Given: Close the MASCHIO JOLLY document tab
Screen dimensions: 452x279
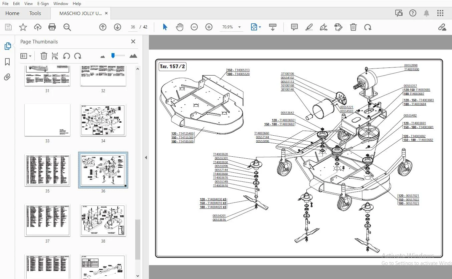Looking at the screenshot, I should [106, 13].
